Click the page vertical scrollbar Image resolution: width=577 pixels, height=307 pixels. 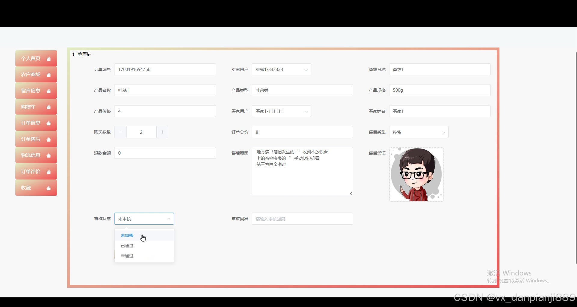(x=576, y=158)
